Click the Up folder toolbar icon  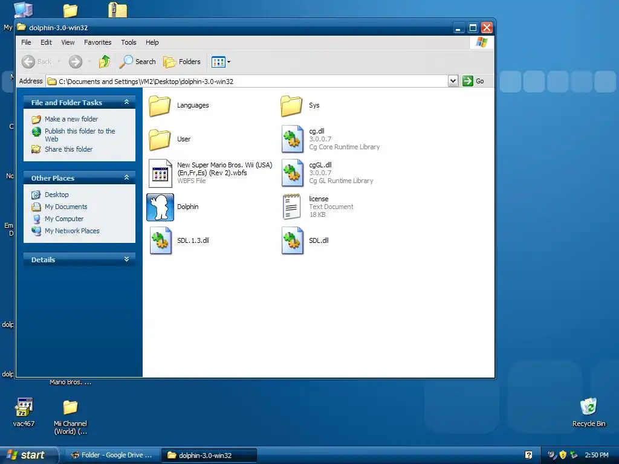point(105,62)
